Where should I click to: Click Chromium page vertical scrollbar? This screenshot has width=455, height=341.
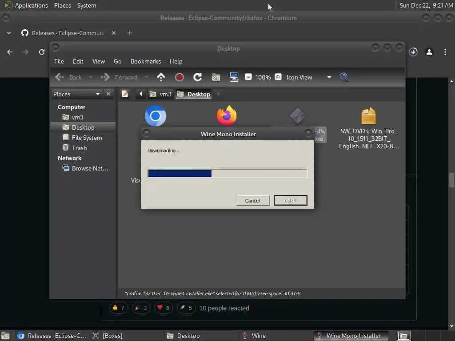pos(451,180)
